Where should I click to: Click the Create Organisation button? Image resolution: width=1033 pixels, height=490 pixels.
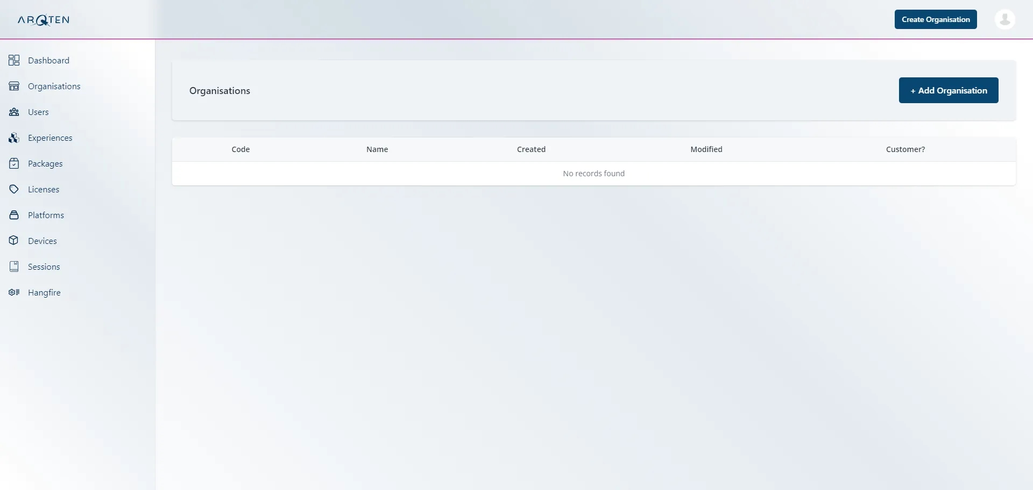(936, 19)
